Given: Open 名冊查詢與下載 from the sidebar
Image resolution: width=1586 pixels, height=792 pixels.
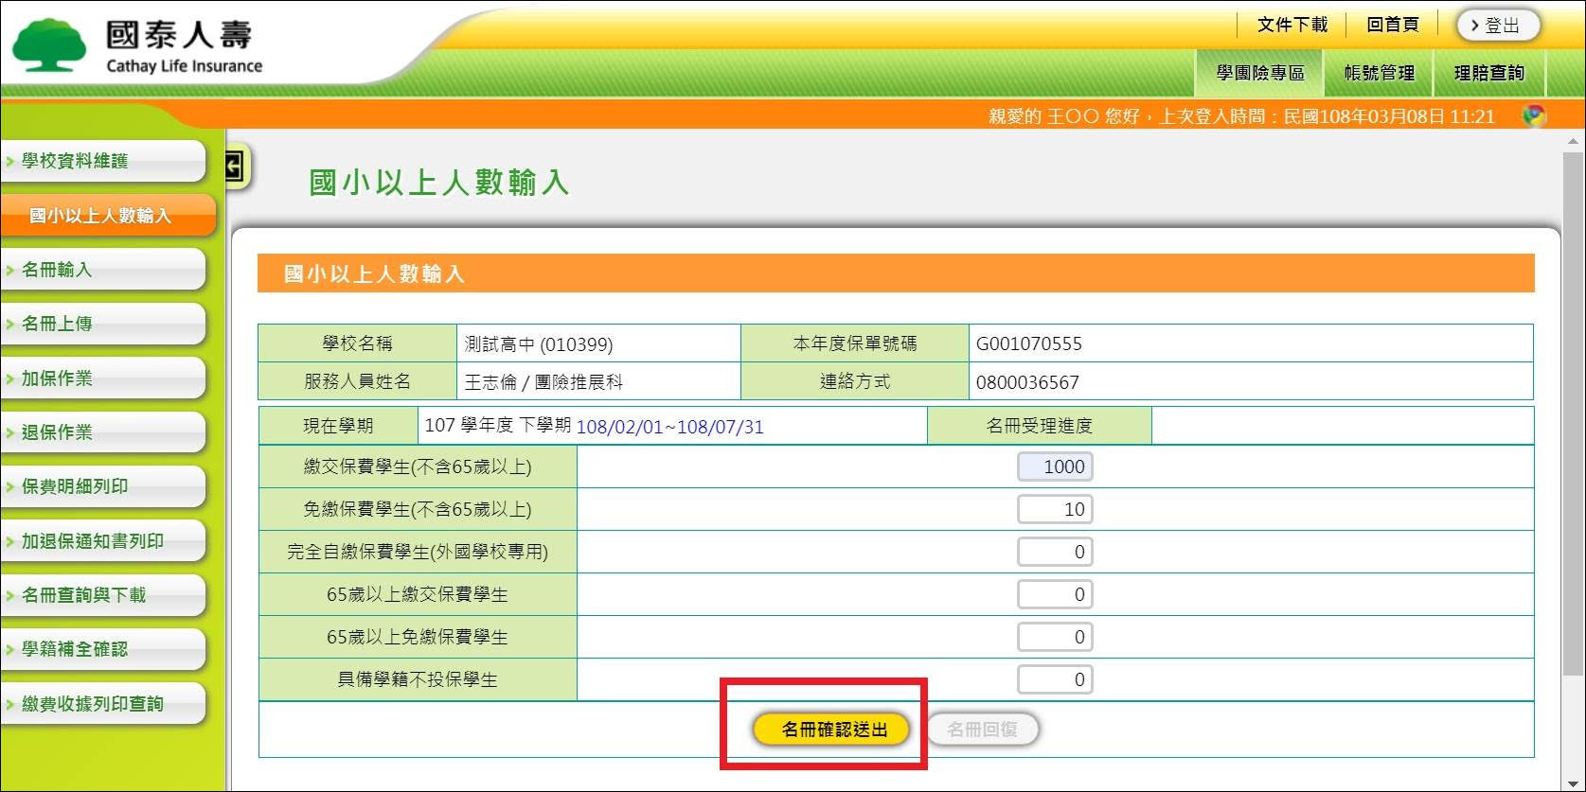Looking at the screenshot, I should [102, 595].
